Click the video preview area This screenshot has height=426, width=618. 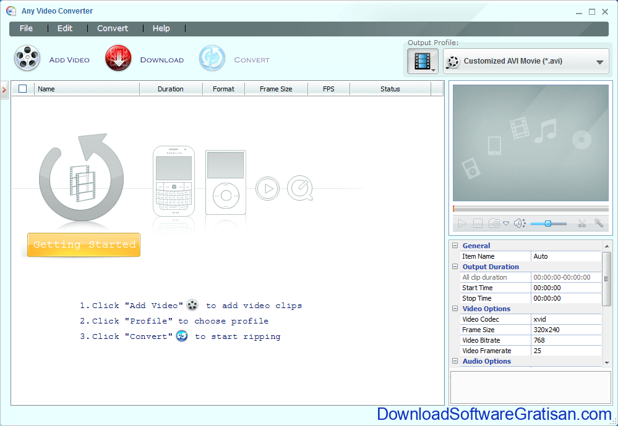(531, 143)
